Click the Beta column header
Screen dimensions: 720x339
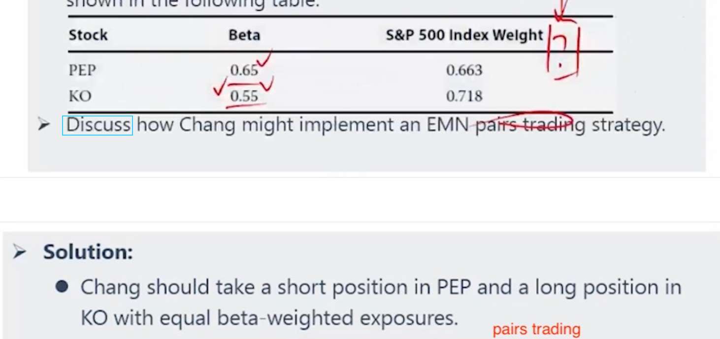[244, 35]
